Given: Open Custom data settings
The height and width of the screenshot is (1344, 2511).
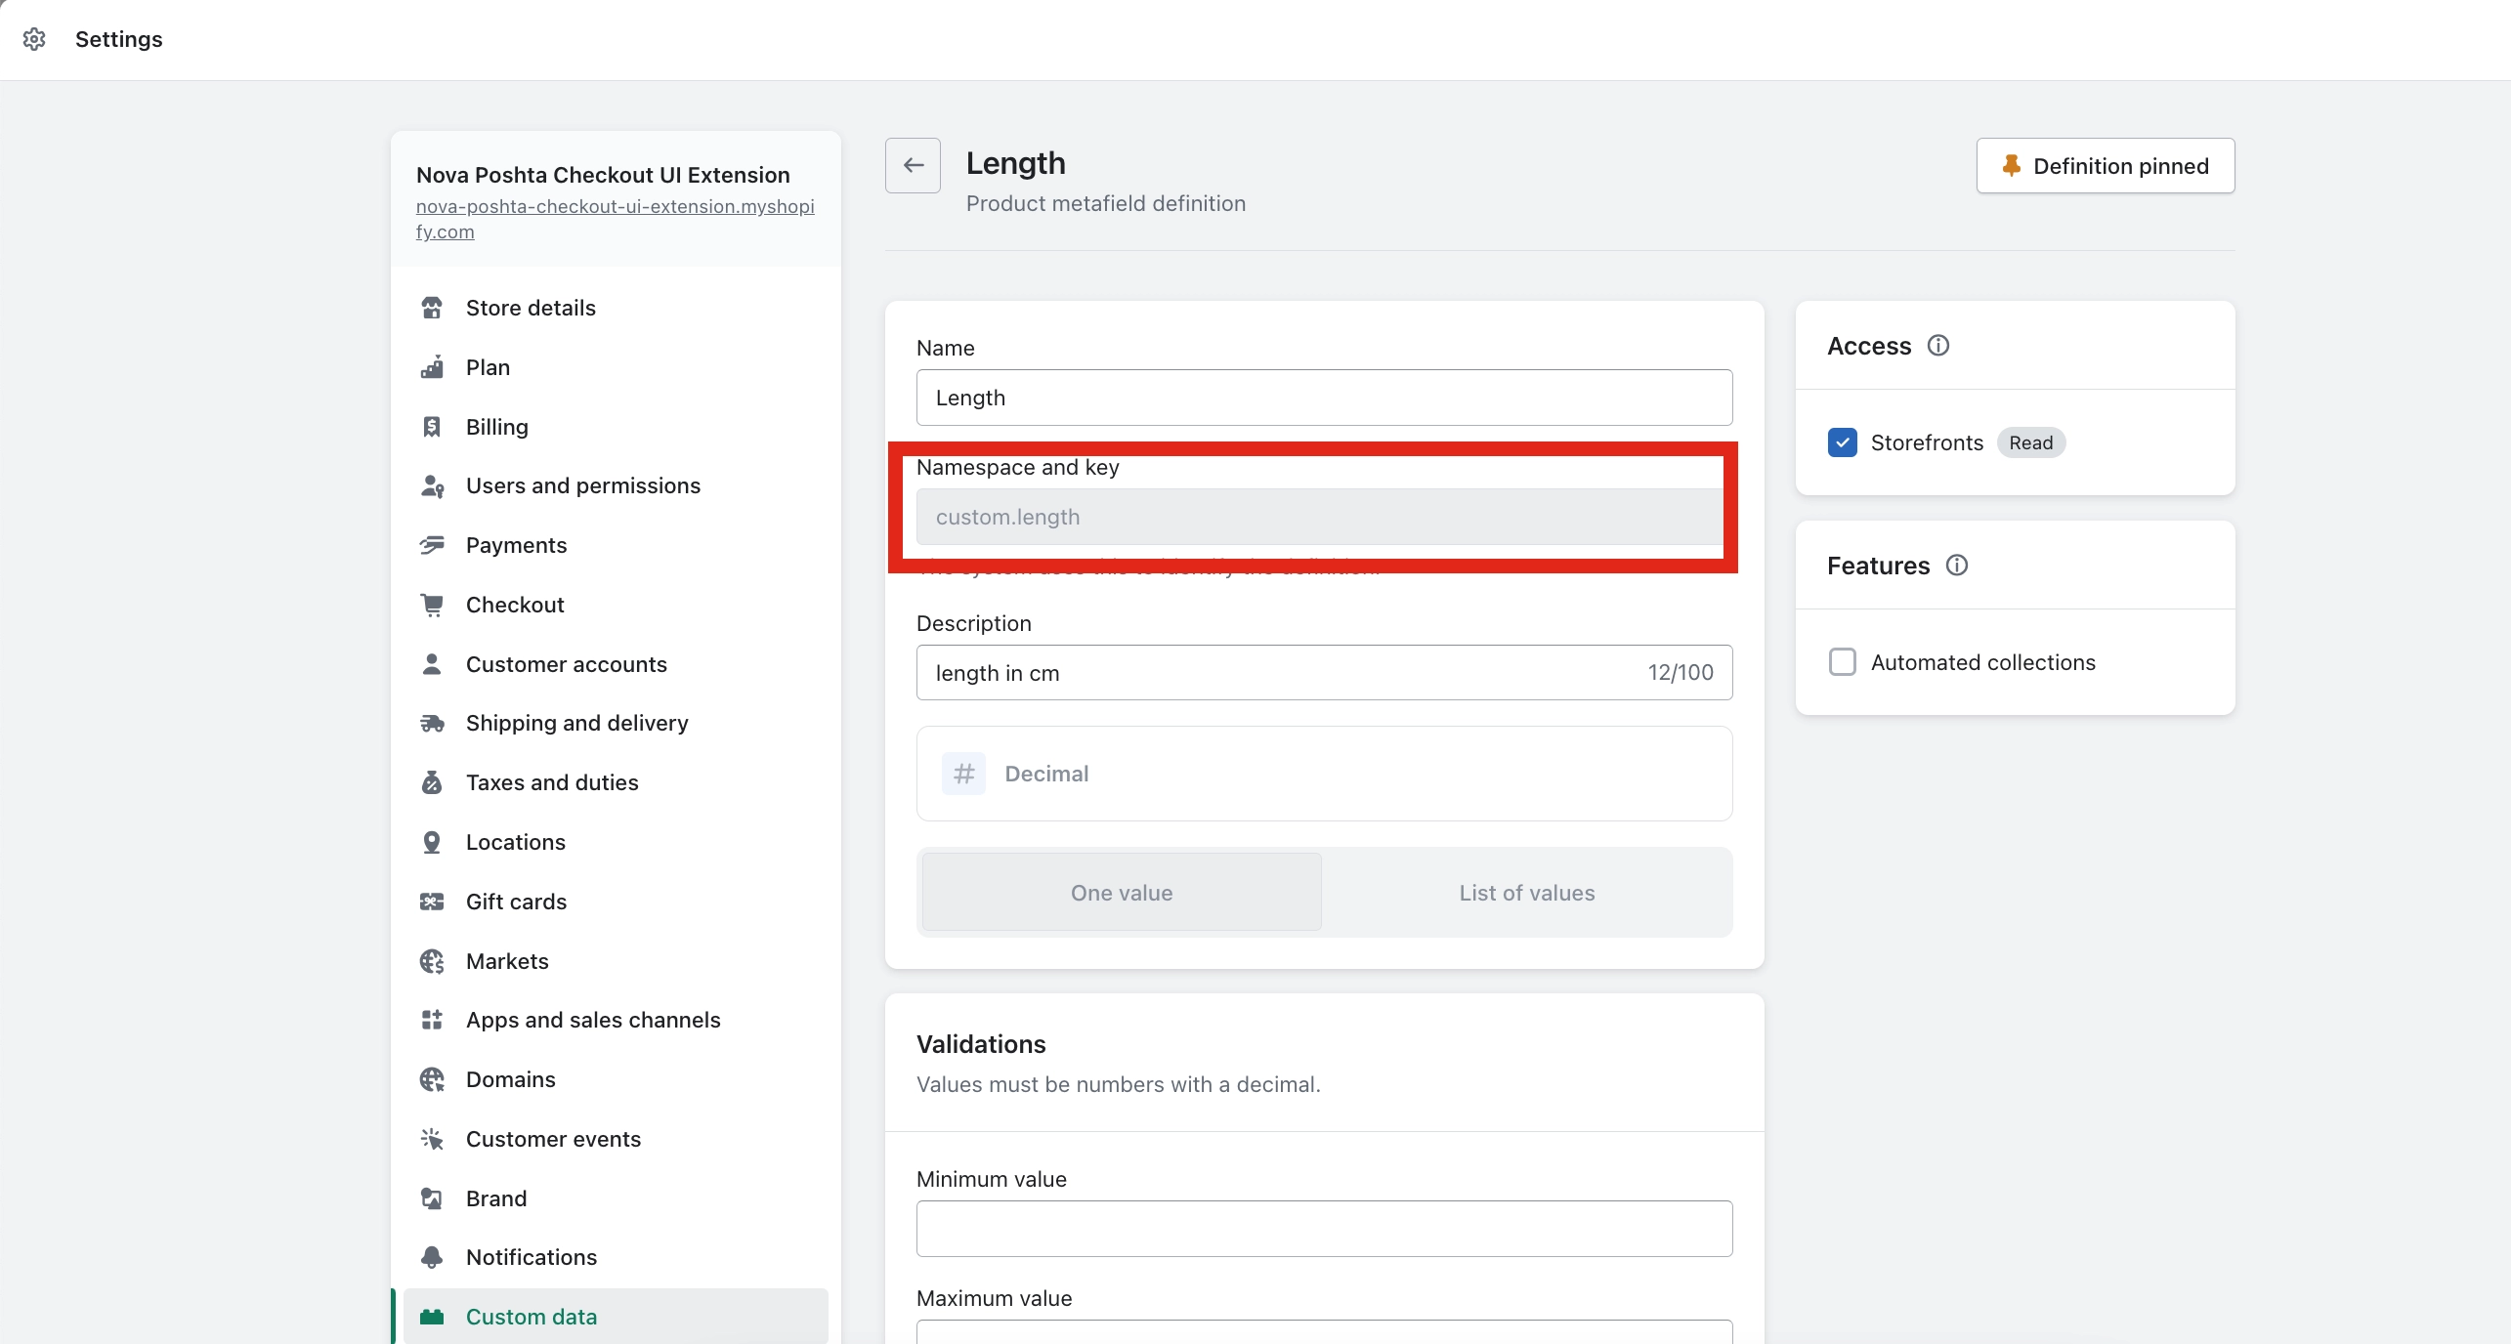Looking at the screenshot, I should coord(616,1317).
